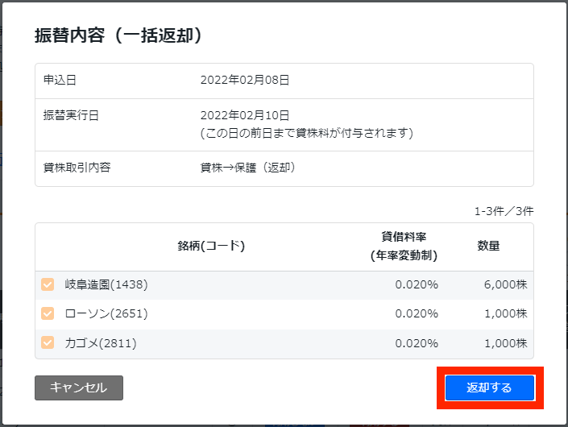The height and width of the screenshot is (427, 568).
Task: Select the 岐阜造園(1438) stock name
Action: pos(106,284)
